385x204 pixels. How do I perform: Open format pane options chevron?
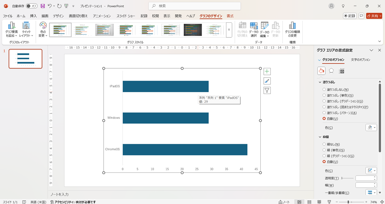click(x=371, y=50)
